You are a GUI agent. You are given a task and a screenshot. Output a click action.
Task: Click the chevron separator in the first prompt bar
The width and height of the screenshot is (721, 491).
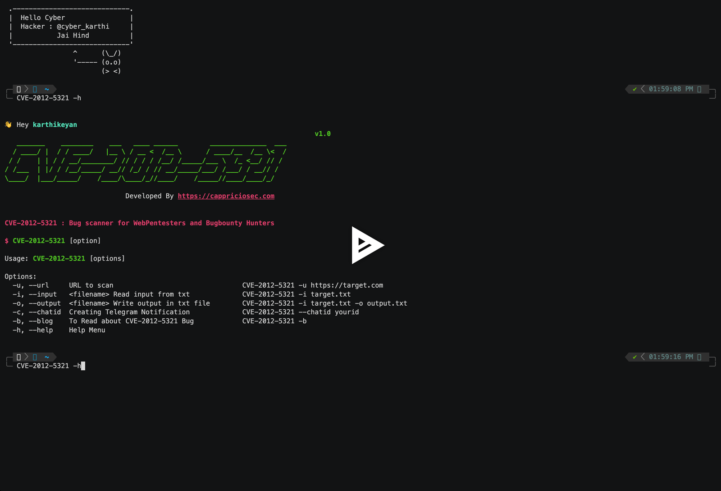(x=26, y=89)
